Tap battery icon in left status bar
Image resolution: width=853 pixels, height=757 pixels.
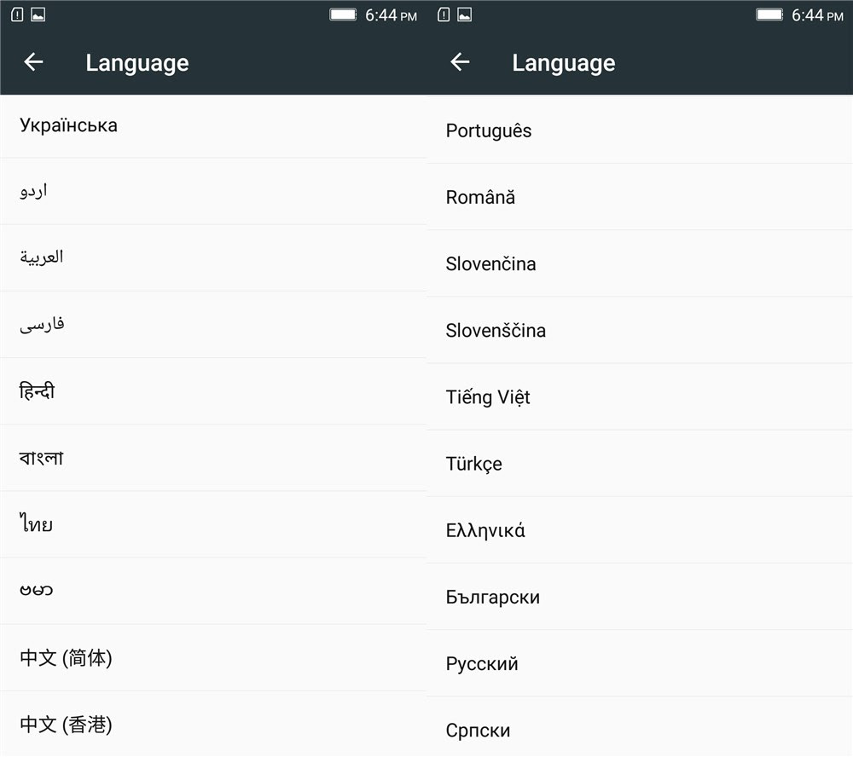(343, 14)
